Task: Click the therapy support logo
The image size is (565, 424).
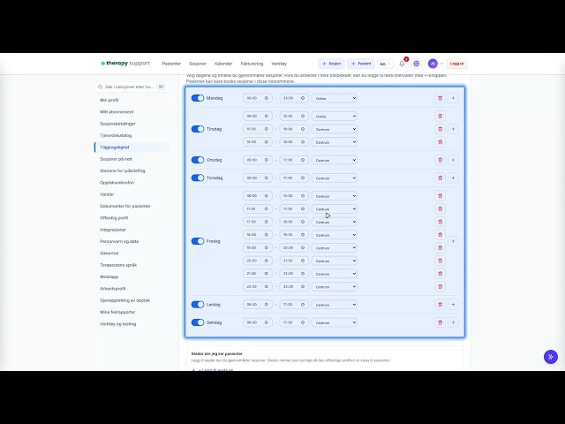Action: coord(125,63)
